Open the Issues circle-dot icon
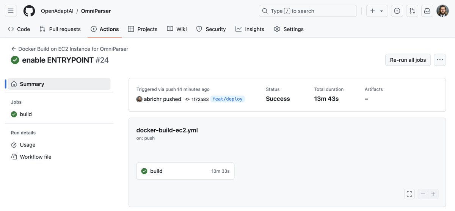455x211 pixels. point(397,11)
